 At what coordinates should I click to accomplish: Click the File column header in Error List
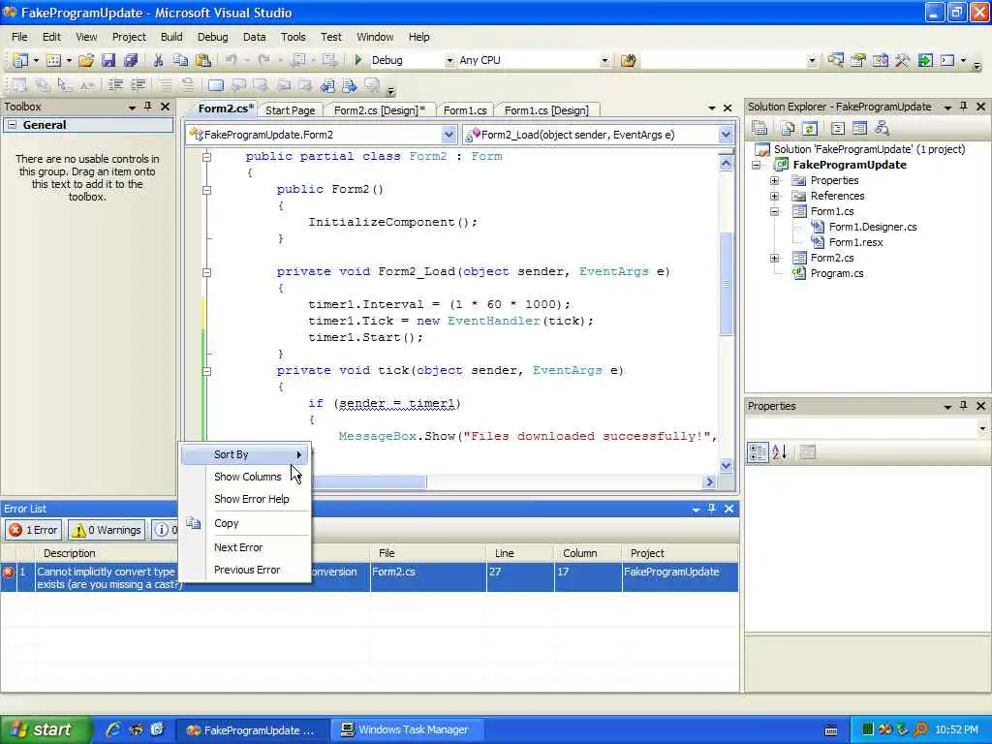click(x=427, y=553)
